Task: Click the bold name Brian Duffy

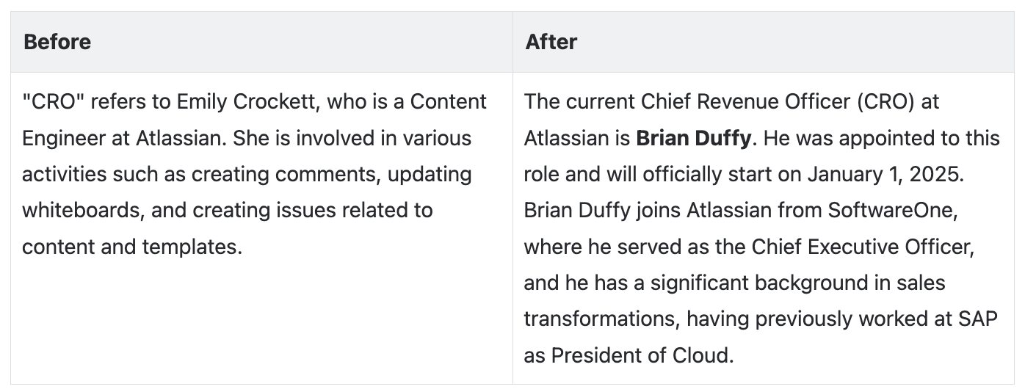Action: (693, 138)
